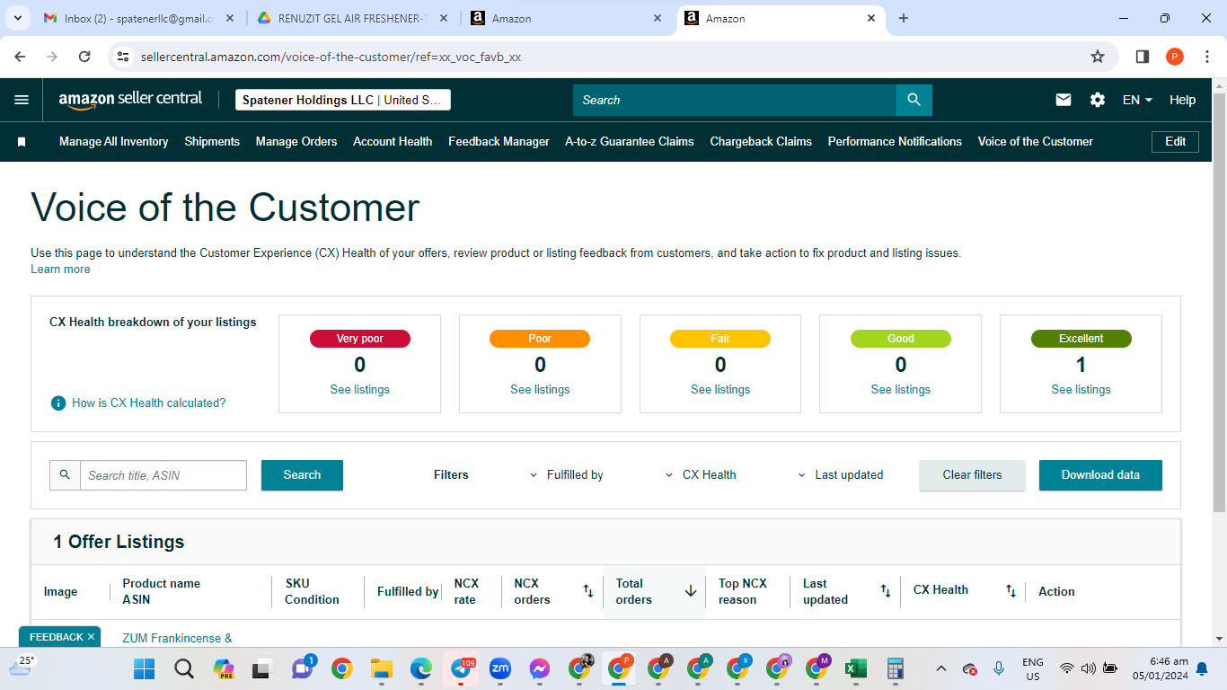Click the Seller Central top search field
1227x690 pixels.
735,100
